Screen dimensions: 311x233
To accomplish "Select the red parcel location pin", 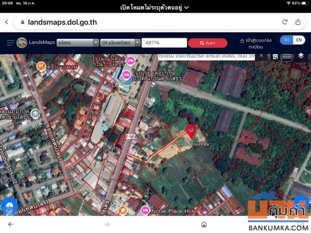I will [191, 131].
